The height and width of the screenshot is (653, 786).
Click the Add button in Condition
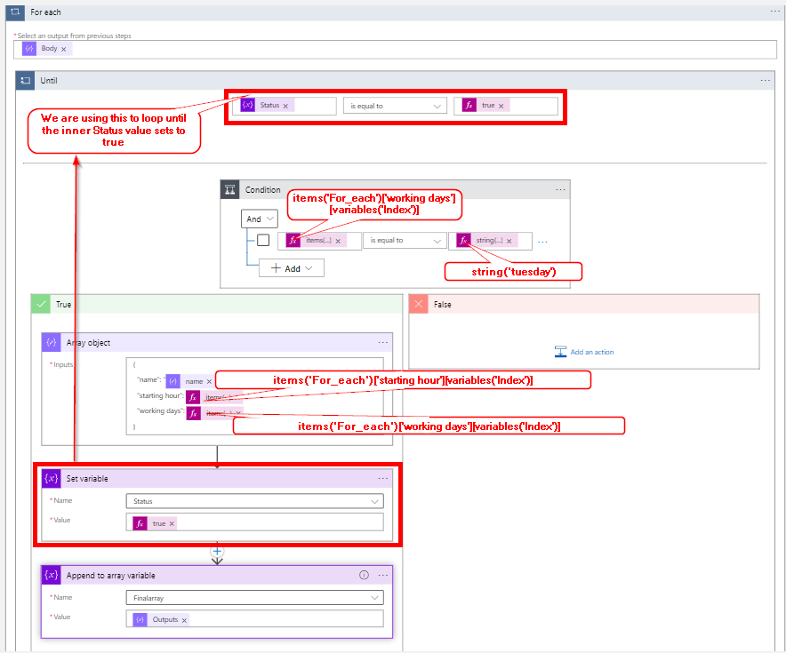coord(292,268)
